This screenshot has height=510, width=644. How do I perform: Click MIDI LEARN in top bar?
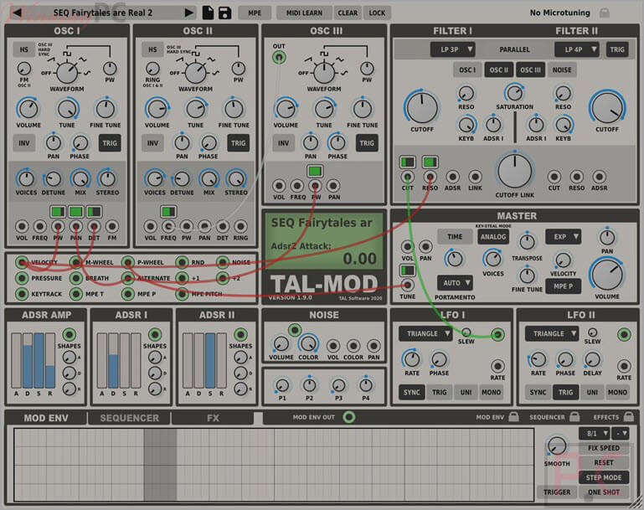[304, 13]
